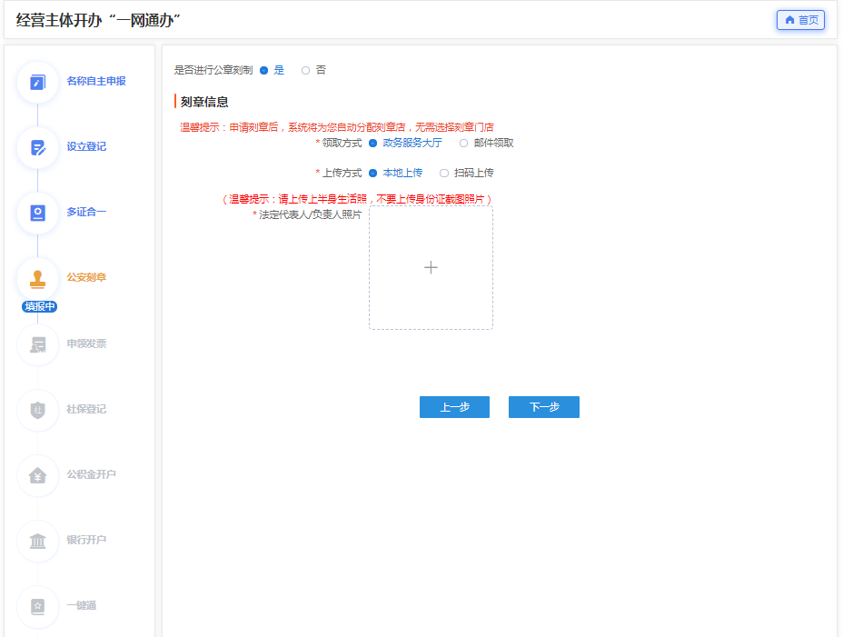
Task: Click the 下一步 button
Action: pos(544,407)
